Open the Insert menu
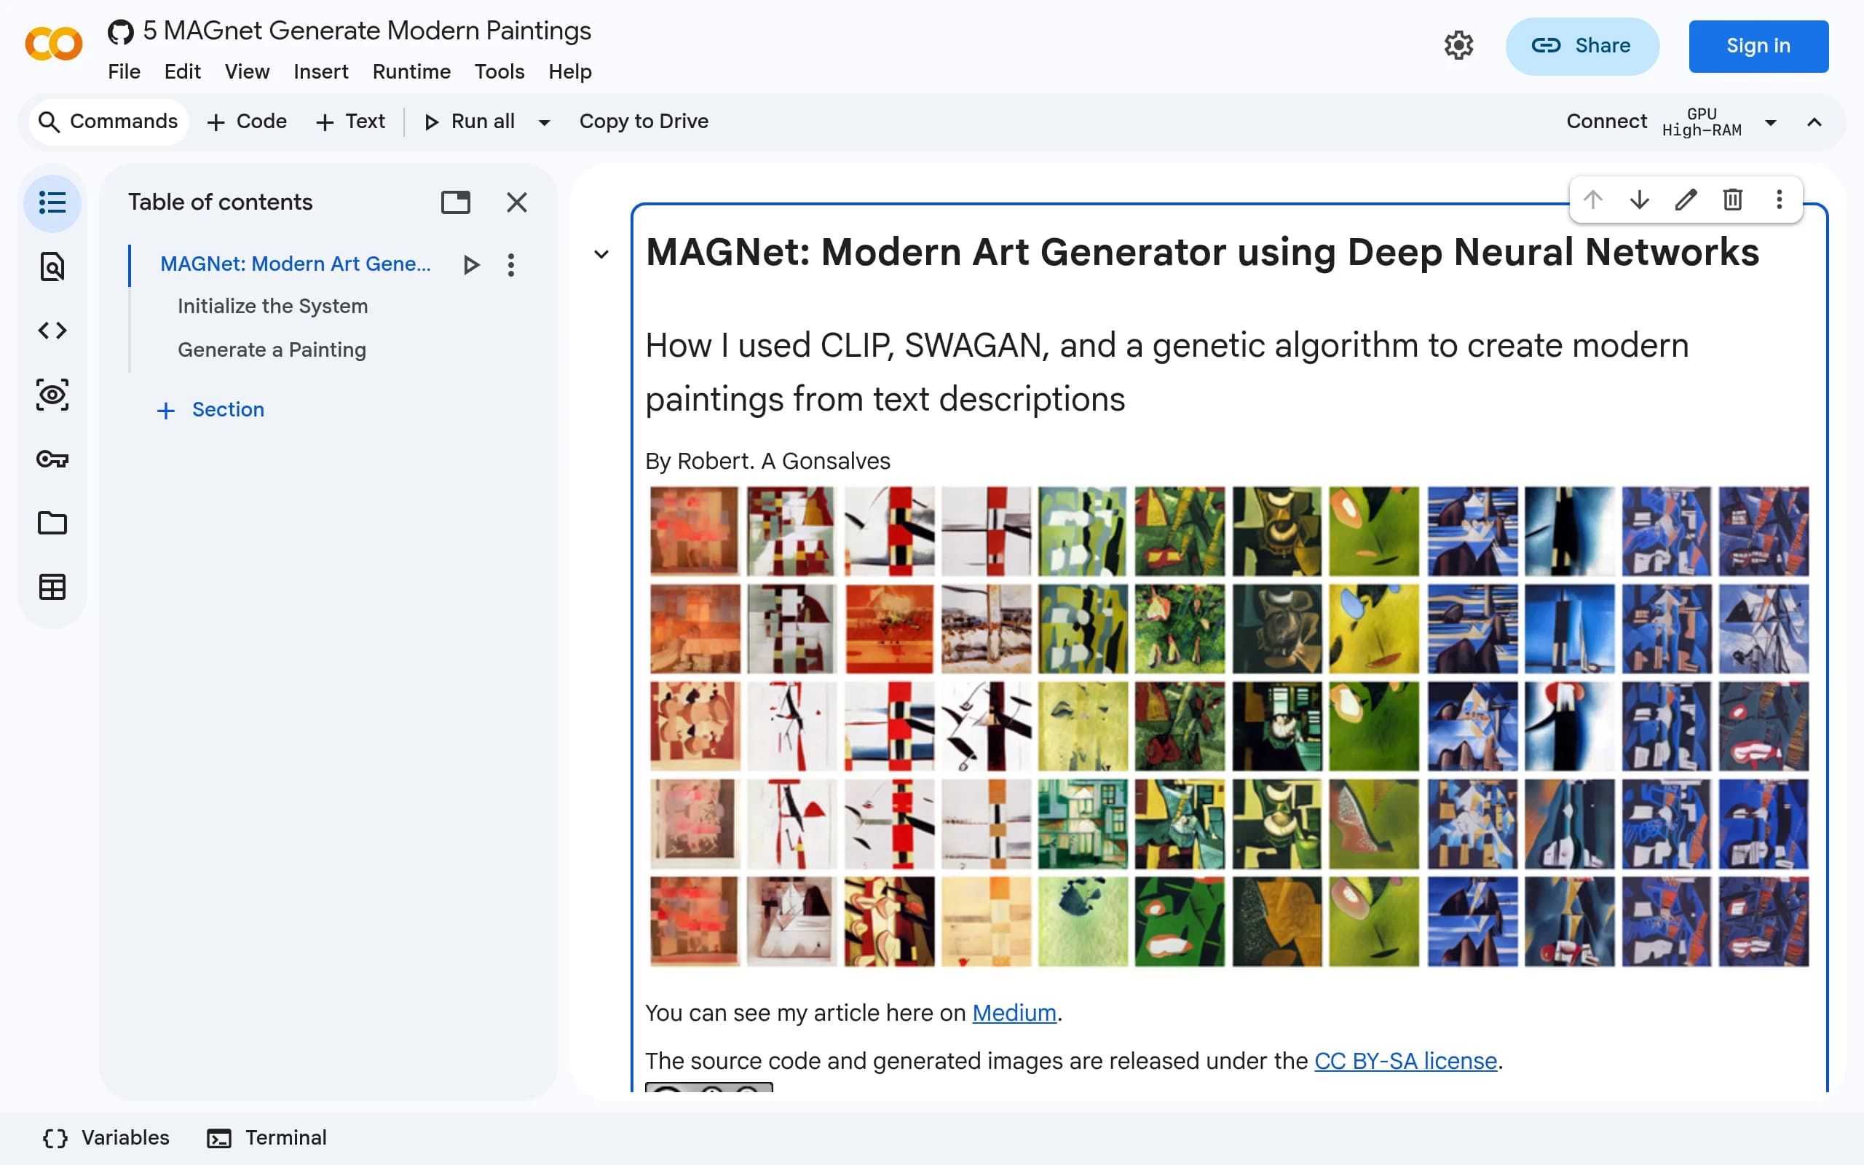Screen dimensions: 1864x1165 (320, 71)
